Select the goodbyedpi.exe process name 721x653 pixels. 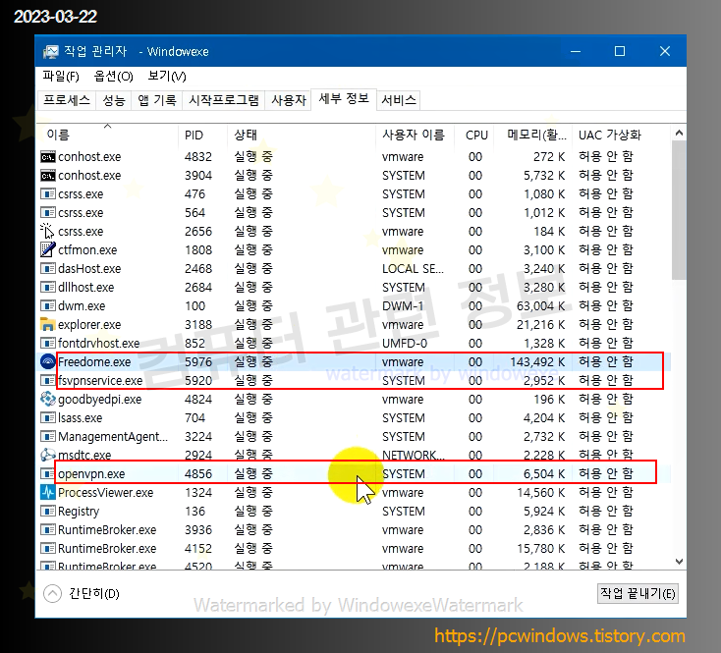(x=100, y=400)
